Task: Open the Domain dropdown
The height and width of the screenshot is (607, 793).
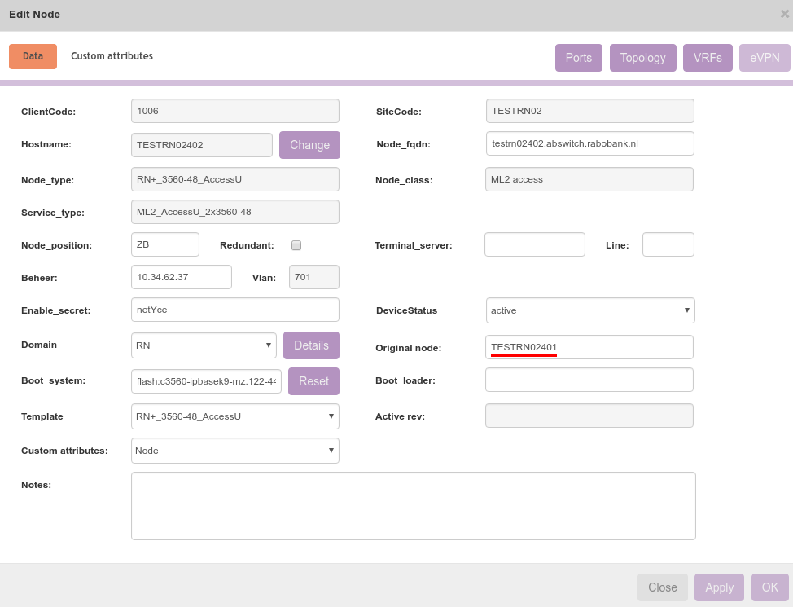Action: [204, 345]
